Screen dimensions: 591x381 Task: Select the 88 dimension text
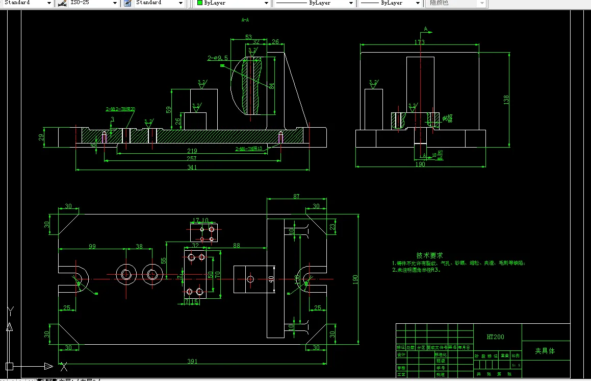click(x=236, y=246)
